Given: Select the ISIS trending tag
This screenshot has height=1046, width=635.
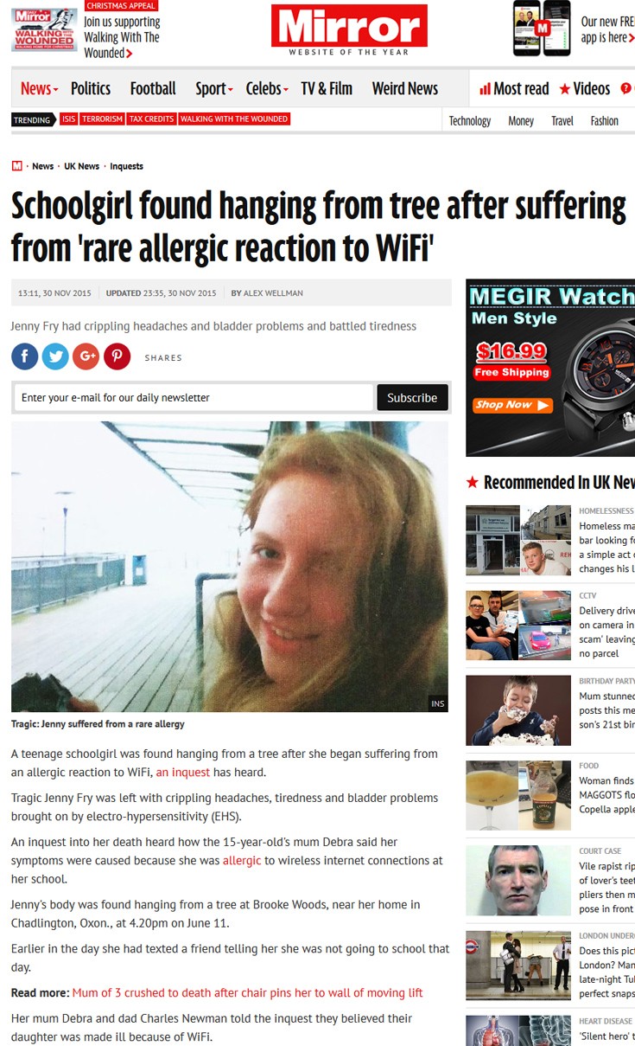Looking at the screenshot, I should 68,119.
